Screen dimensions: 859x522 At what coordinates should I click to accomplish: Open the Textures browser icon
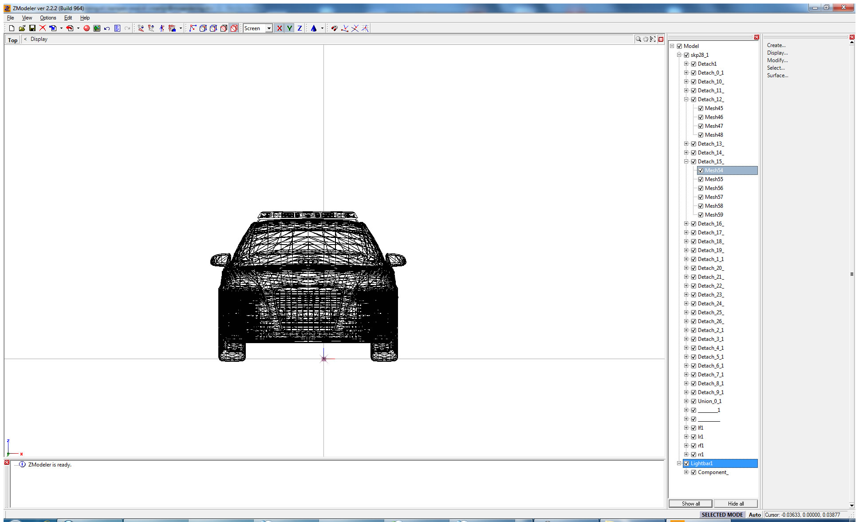[x=97, y=28]
